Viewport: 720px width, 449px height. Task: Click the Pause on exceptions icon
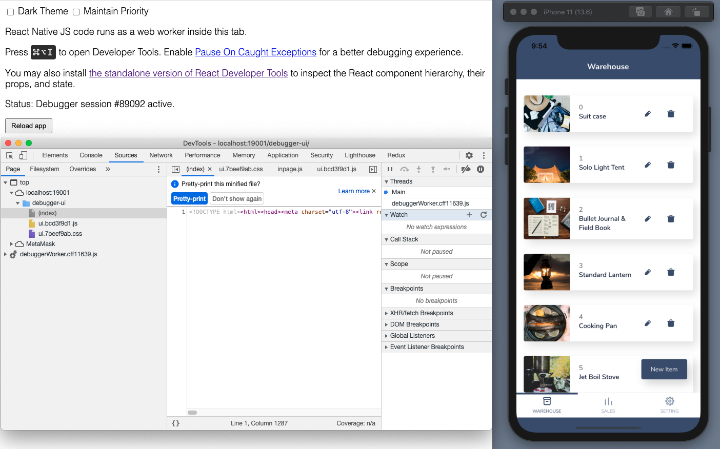[480, 169]
